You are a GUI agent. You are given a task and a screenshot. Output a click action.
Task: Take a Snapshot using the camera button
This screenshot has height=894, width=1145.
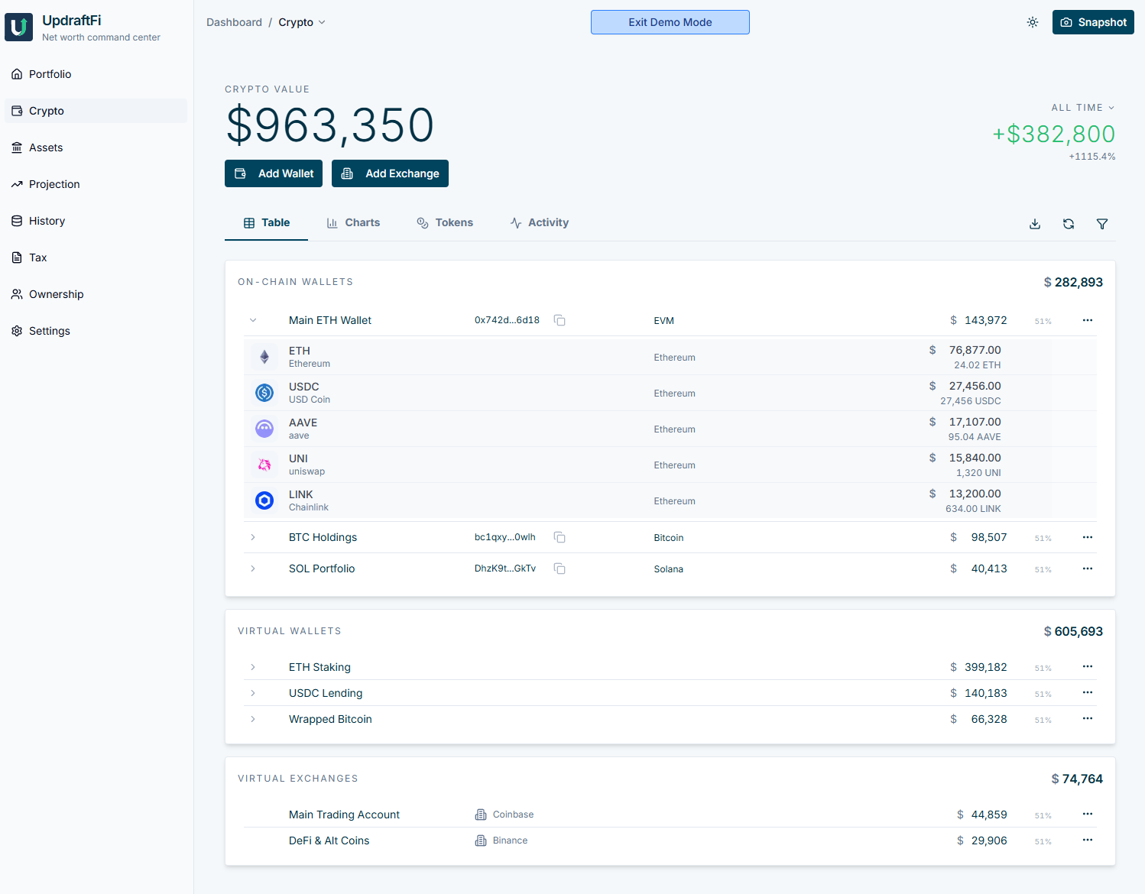pos(1093,22)
